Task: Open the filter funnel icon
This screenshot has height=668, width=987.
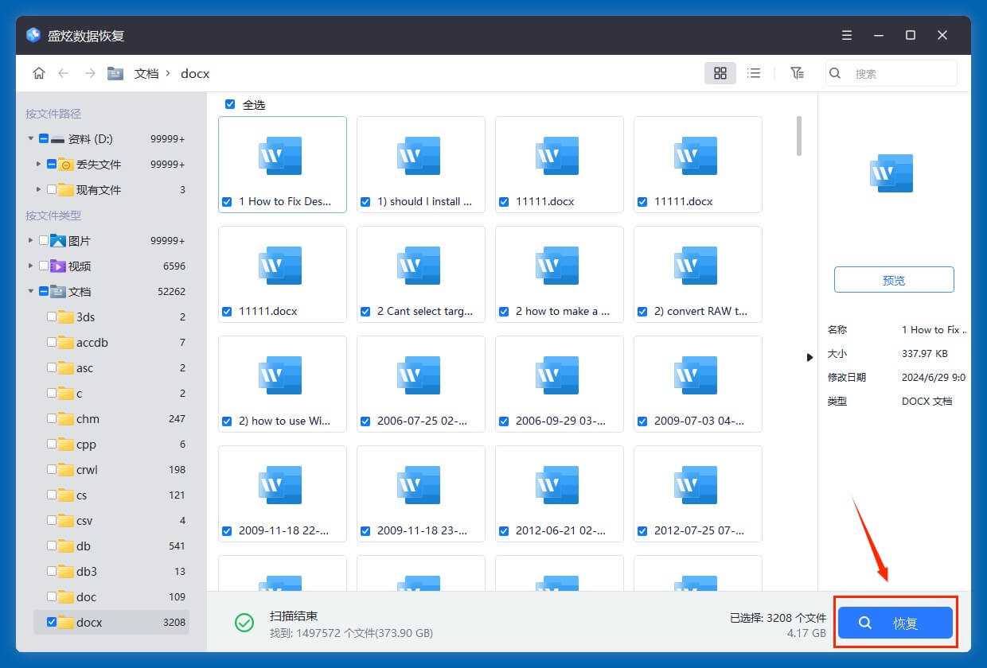Action: 797,73
